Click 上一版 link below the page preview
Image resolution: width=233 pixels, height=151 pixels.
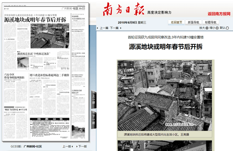(x=67, y=146)
